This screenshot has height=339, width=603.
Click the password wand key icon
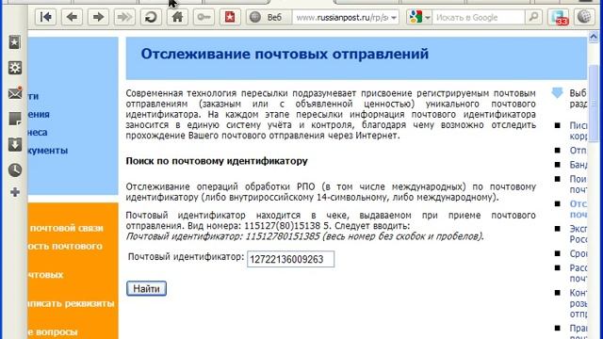point(204,17)
